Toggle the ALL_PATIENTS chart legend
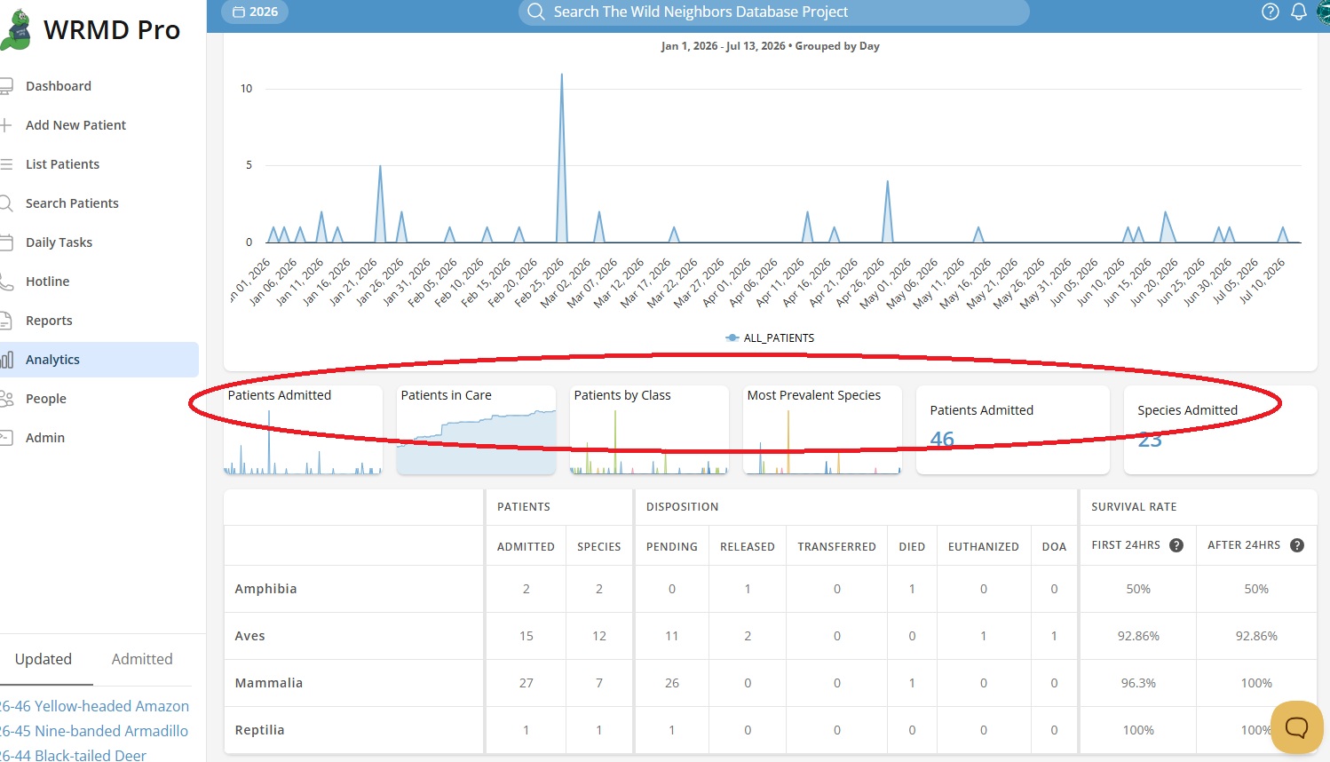 pos(770,338)
